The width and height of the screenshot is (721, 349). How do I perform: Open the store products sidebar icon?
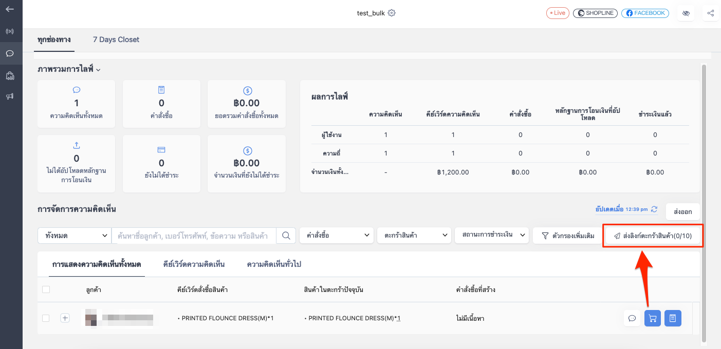click(10, 75)
